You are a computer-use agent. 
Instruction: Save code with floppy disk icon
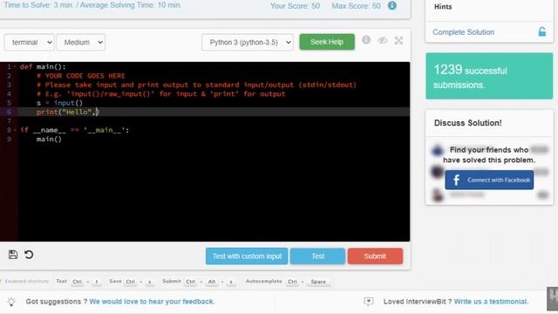coord(13,255)
